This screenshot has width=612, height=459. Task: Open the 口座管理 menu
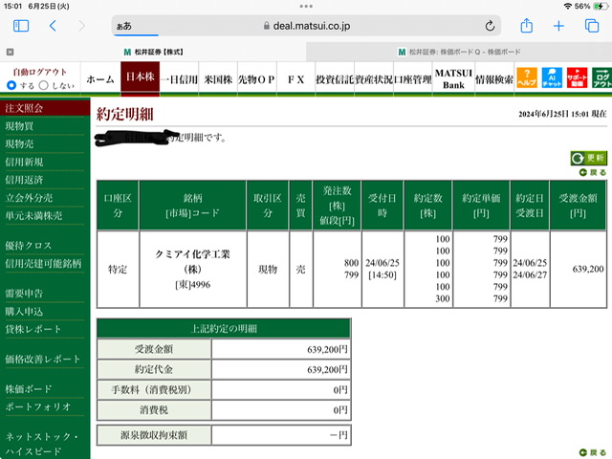(413, 79)
